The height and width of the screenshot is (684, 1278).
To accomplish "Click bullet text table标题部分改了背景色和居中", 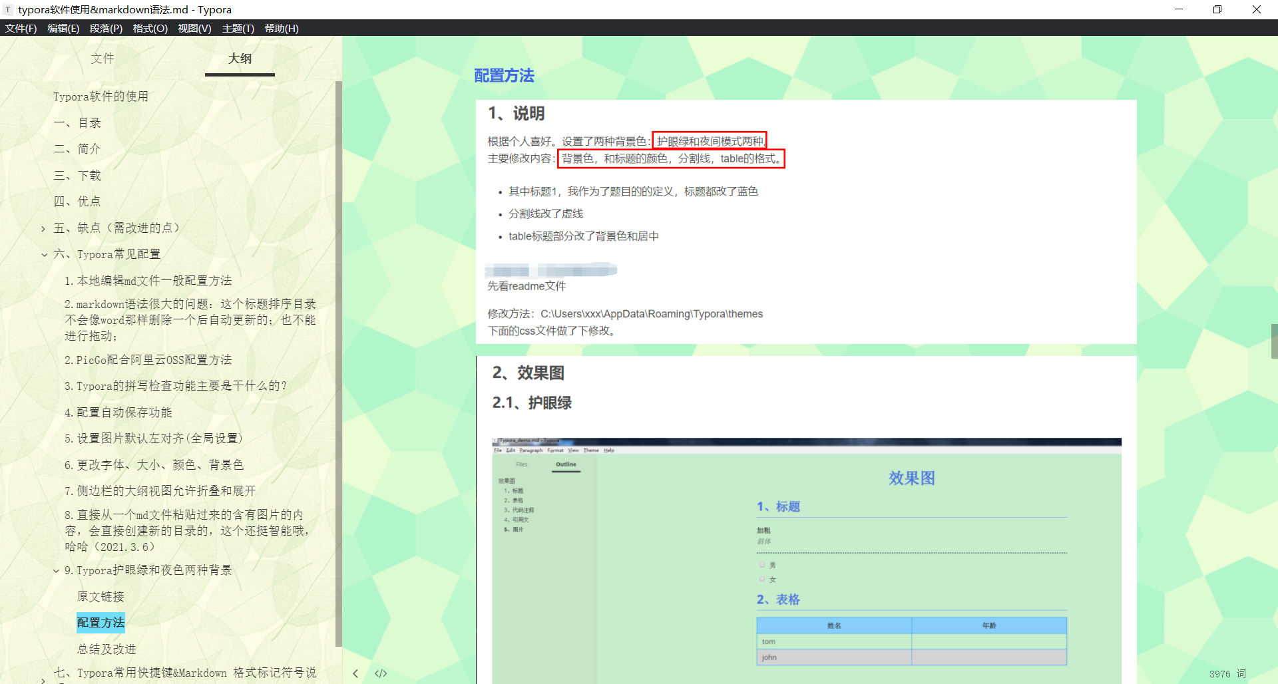I will pos(584,236).
